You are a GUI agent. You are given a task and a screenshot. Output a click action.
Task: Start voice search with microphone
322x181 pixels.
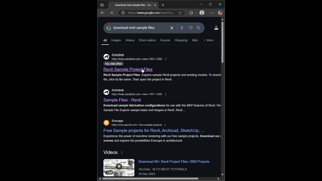coord(182,28)
